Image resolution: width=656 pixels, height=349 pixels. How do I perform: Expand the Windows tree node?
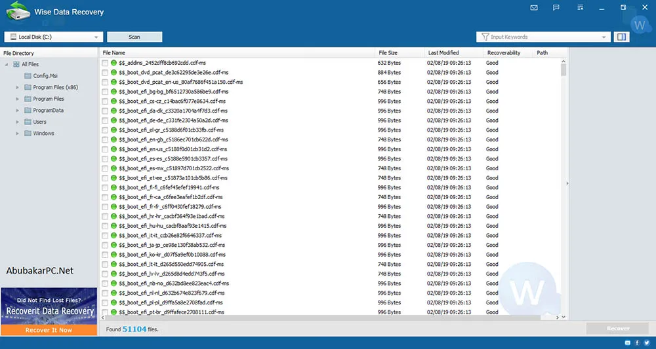(18, 134)
